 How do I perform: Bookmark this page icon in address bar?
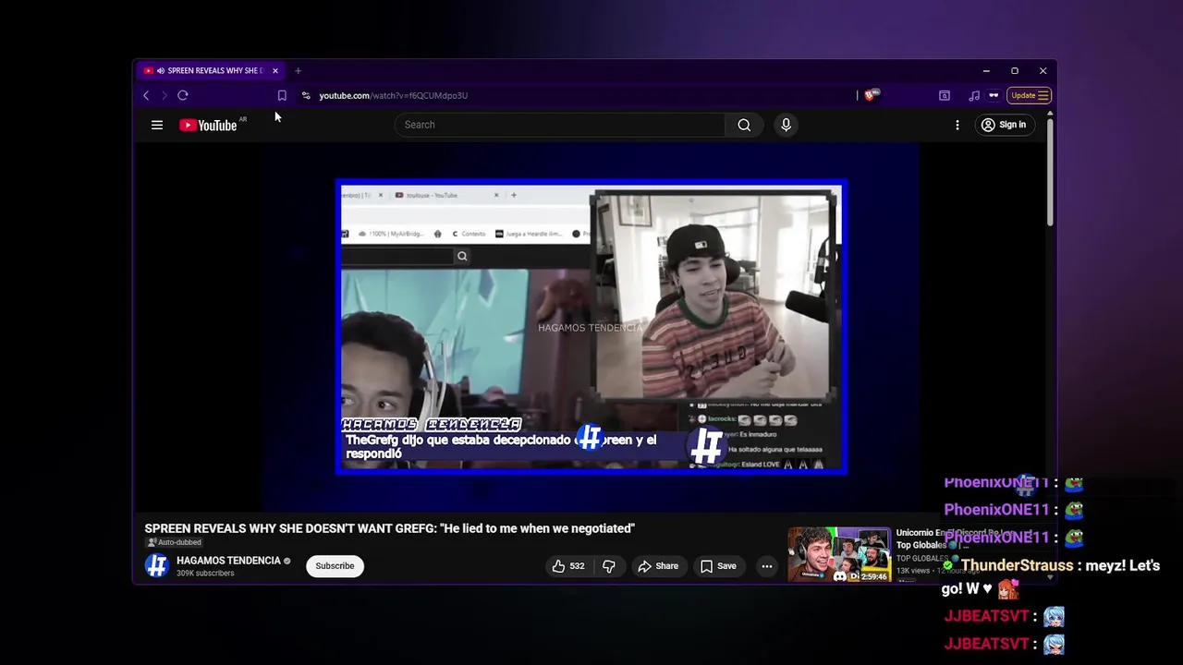tap(282, 95)
